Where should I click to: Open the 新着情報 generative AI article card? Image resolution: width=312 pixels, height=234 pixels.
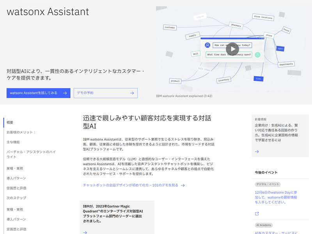280,136
